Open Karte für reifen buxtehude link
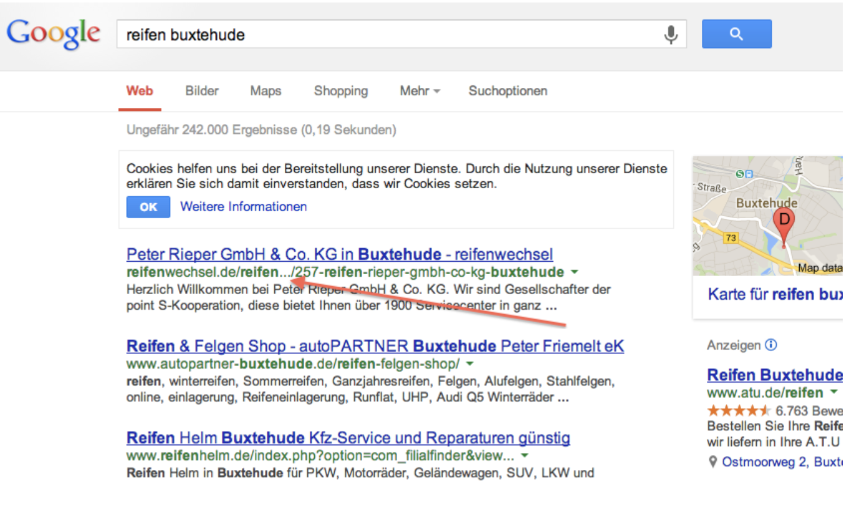This screenshot has width=844, height=506. [775, 294]
